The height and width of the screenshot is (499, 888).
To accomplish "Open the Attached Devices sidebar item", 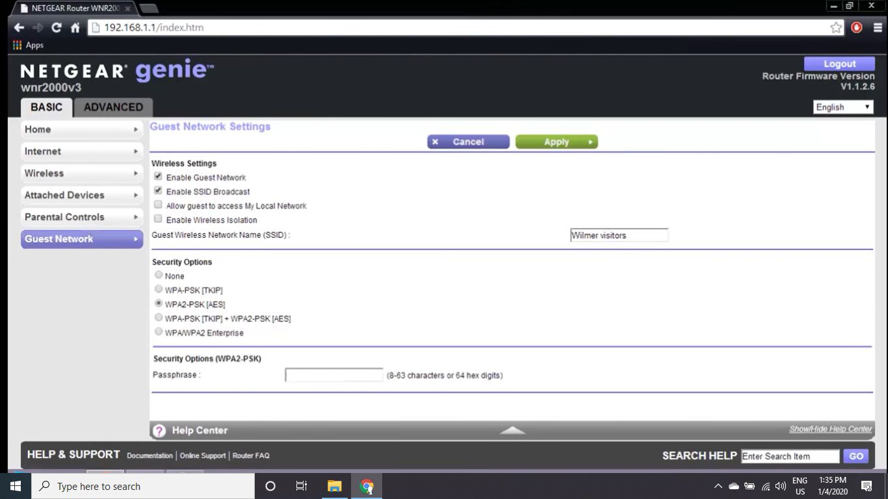I will 82,195.
